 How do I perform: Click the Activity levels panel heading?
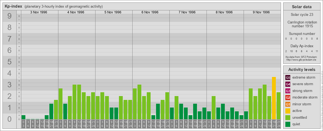tap(302, 70)
